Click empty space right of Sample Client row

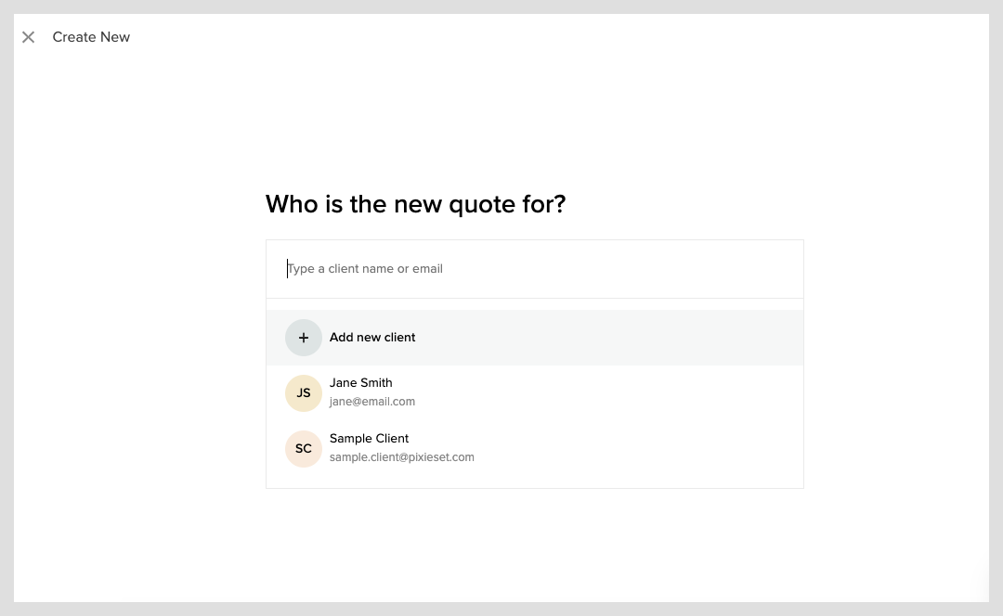coord(640,449)
